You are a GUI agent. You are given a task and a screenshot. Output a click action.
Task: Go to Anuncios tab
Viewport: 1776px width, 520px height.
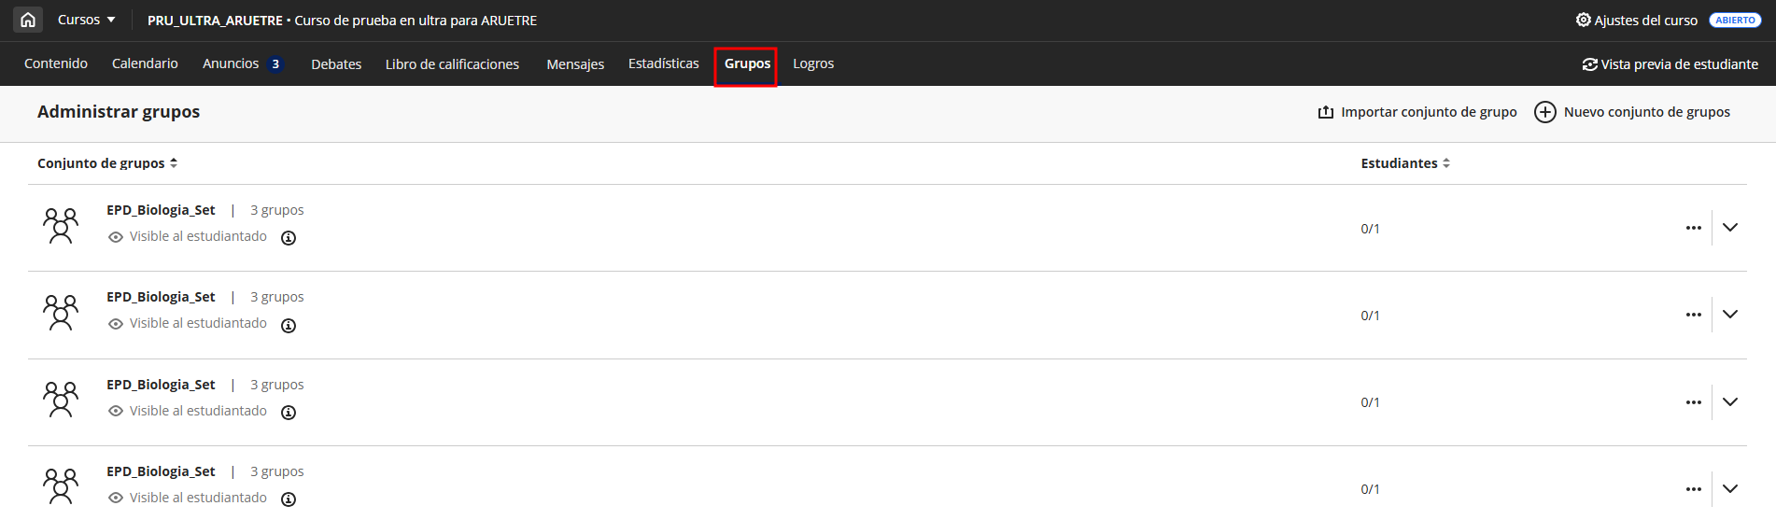click(231, 63)
